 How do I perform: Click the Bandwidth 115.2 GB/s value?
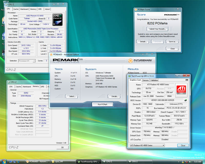tap(179, 124)
